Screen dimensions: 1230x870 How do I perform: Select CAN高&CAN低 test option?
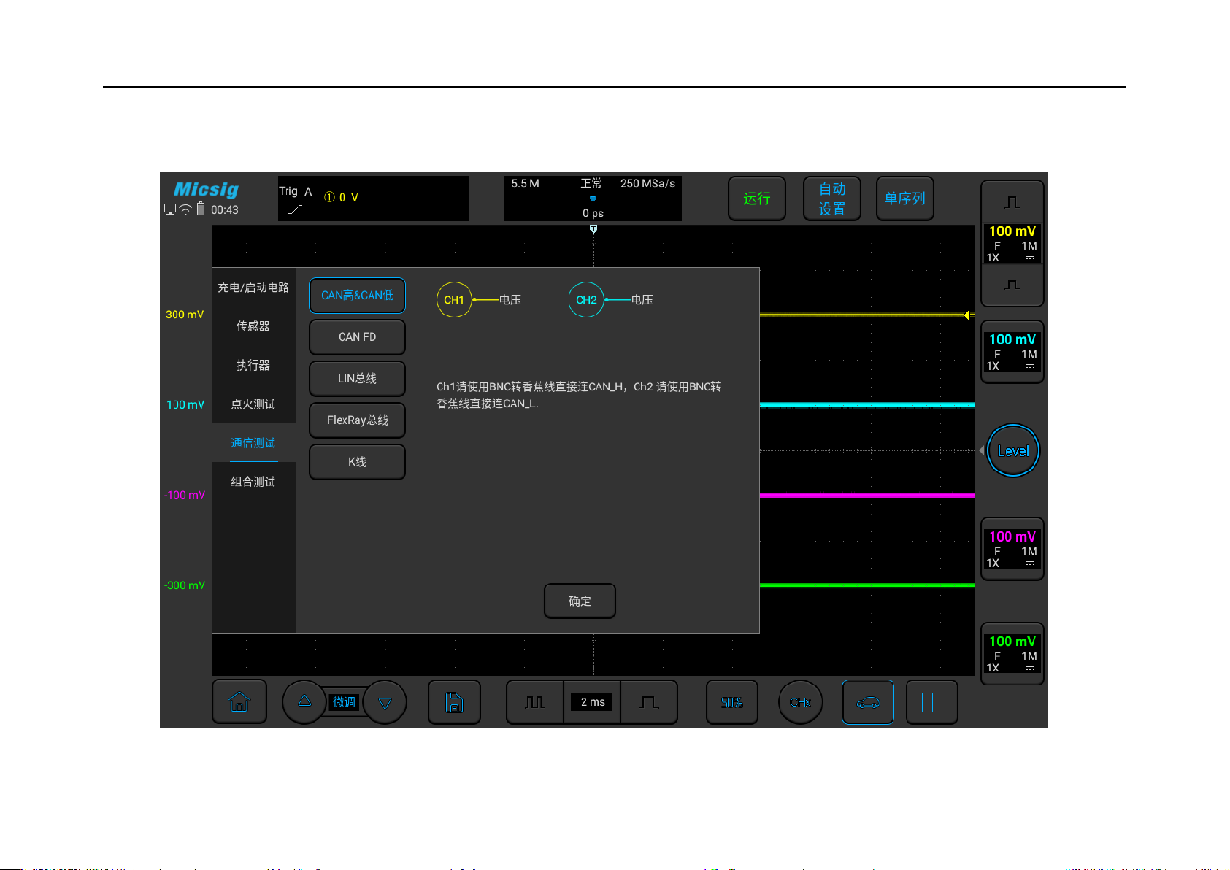357,296
